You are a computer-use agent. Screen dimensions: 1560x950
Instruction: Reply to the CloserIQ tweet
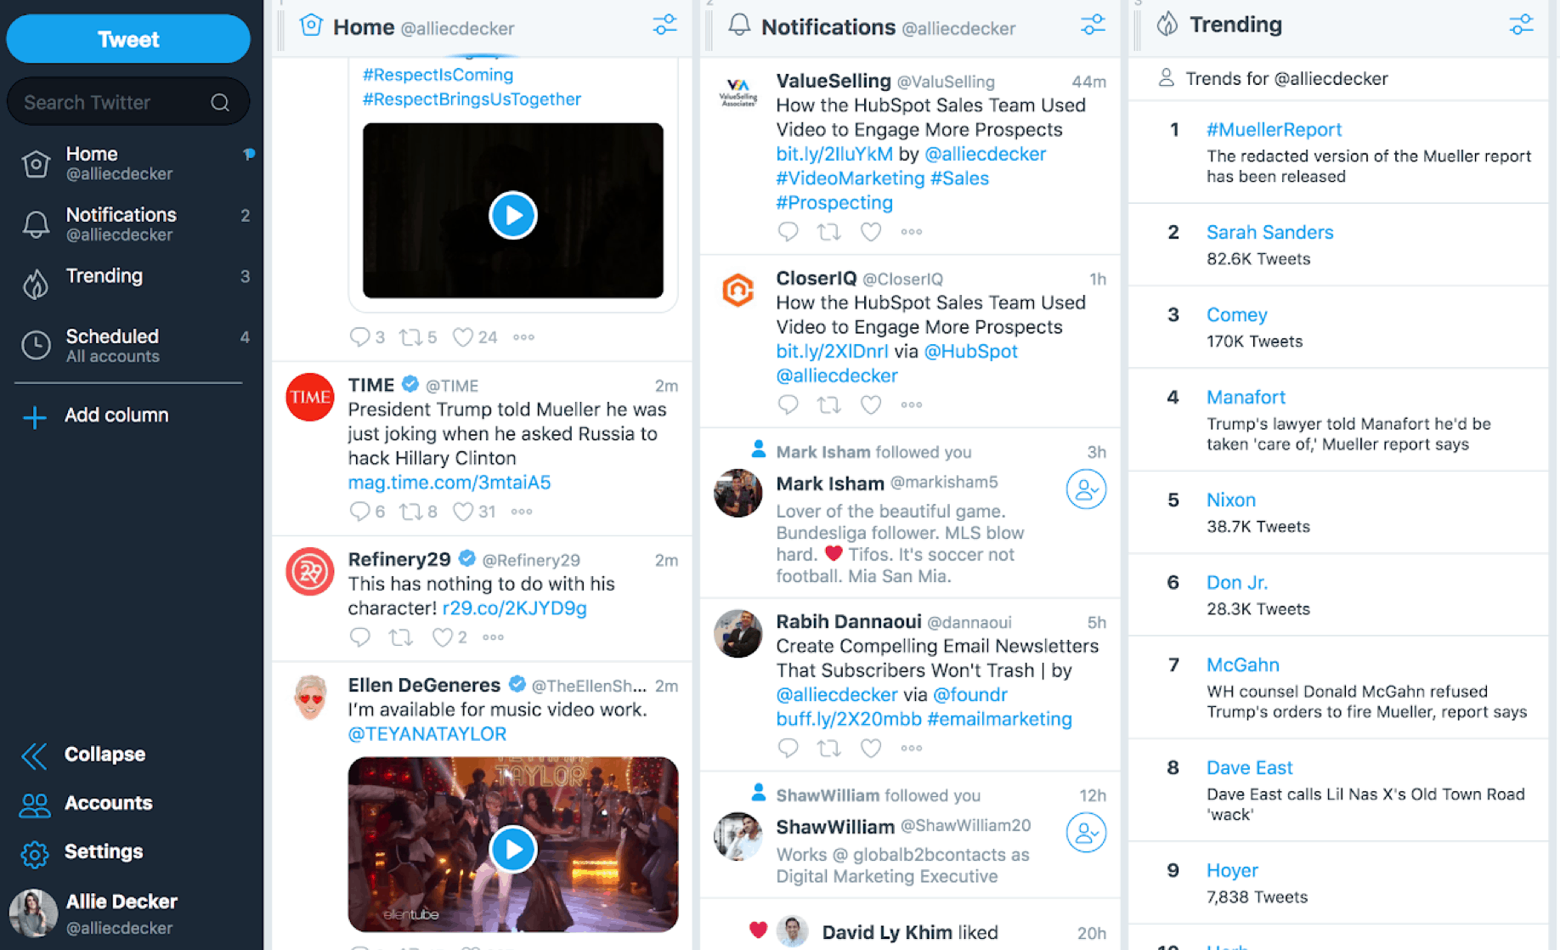click(788, 404)
